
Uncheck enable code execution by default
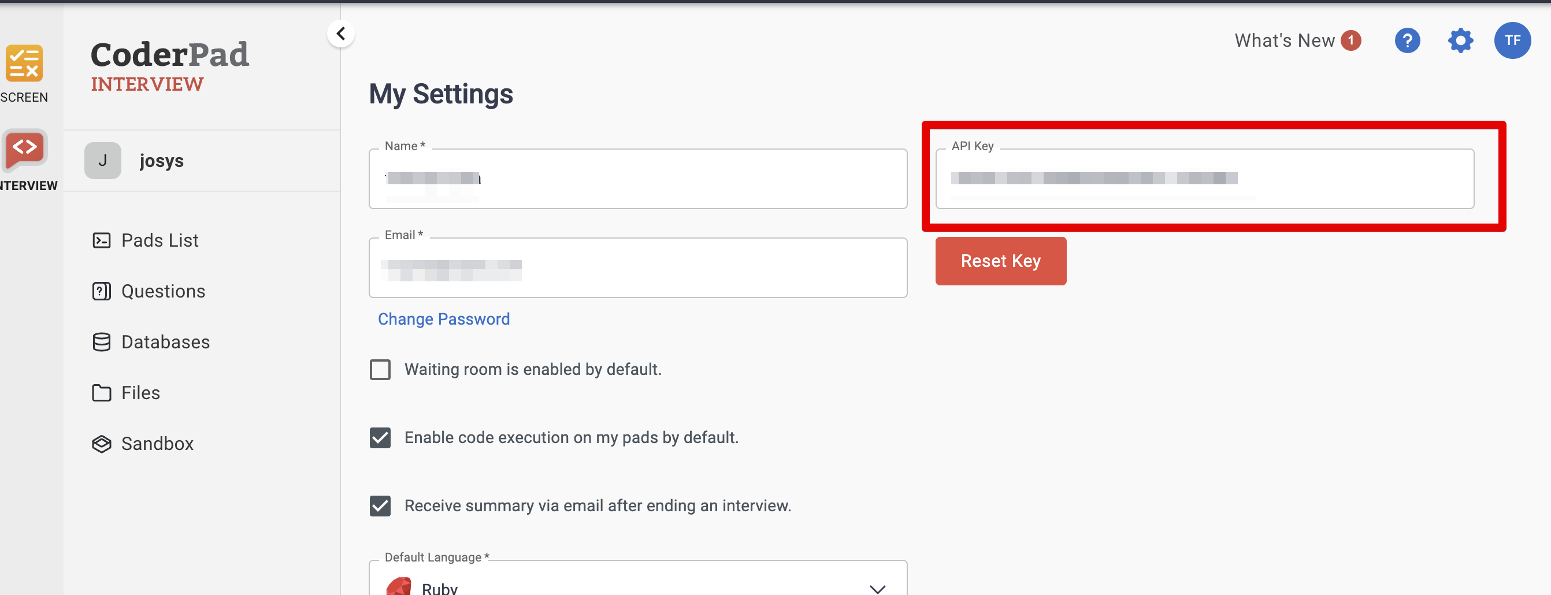point(380,437)
